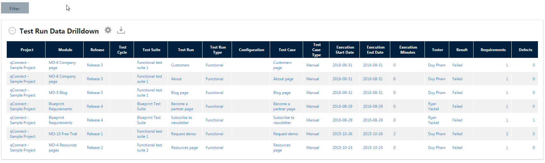Click the Defects column header
The image size is (545, 163).
[x=525, y=50]
